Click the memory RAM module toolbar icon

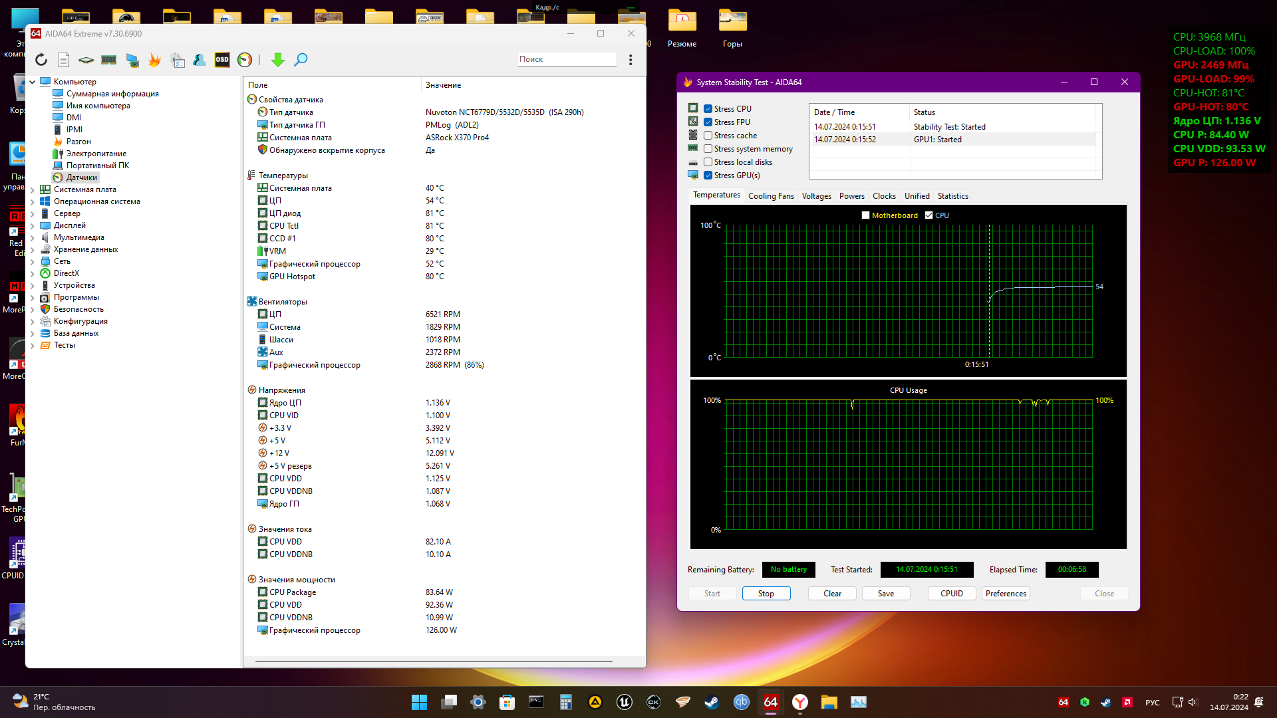click(108, 60)
